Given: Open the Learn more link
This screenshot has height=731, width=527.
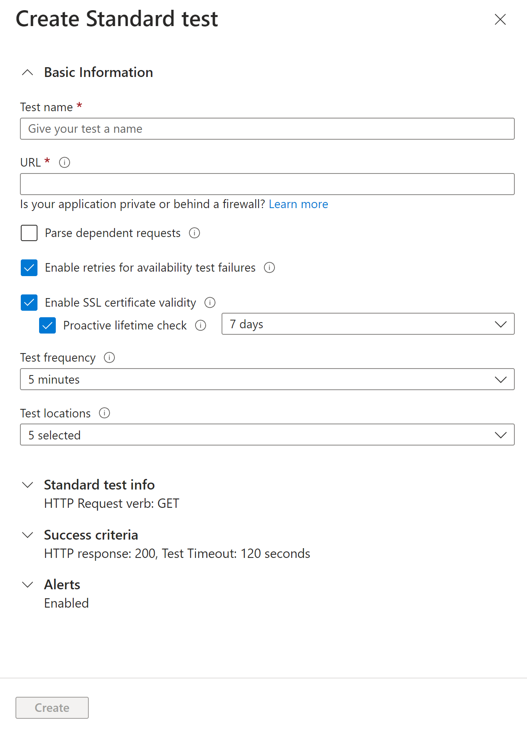Looking at the screenshot, I should tap(298, 204).
